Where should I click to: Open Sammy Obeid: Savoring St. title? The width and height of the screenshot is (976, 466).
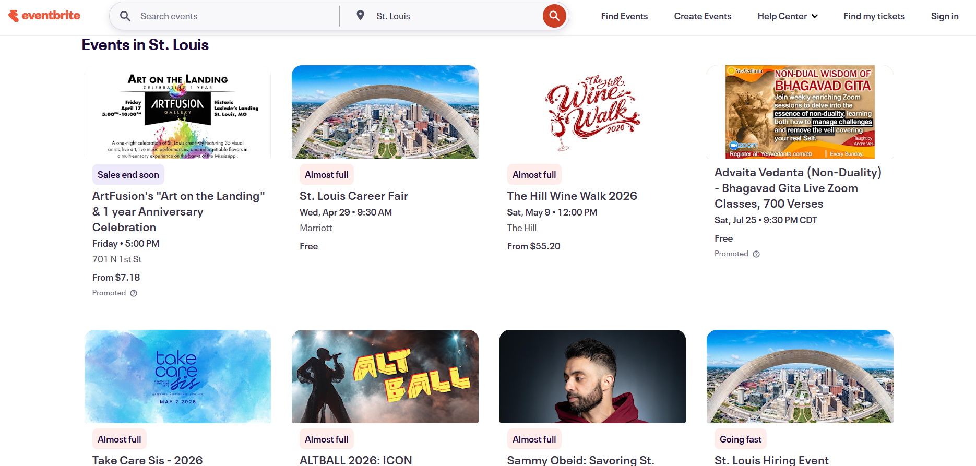tap(580, 460)
